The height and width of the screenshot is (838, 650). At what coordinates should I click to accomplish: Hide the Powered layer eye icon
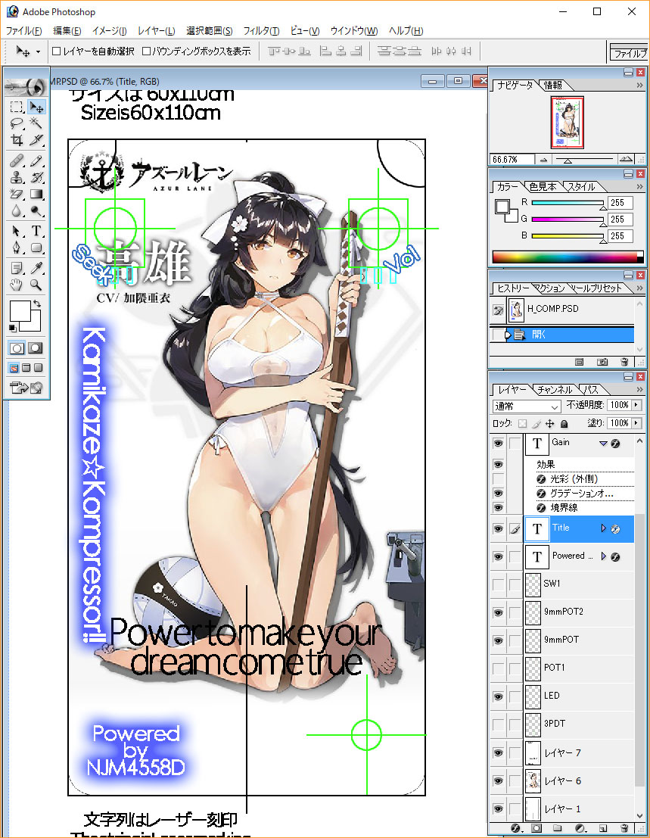[499, 557]
